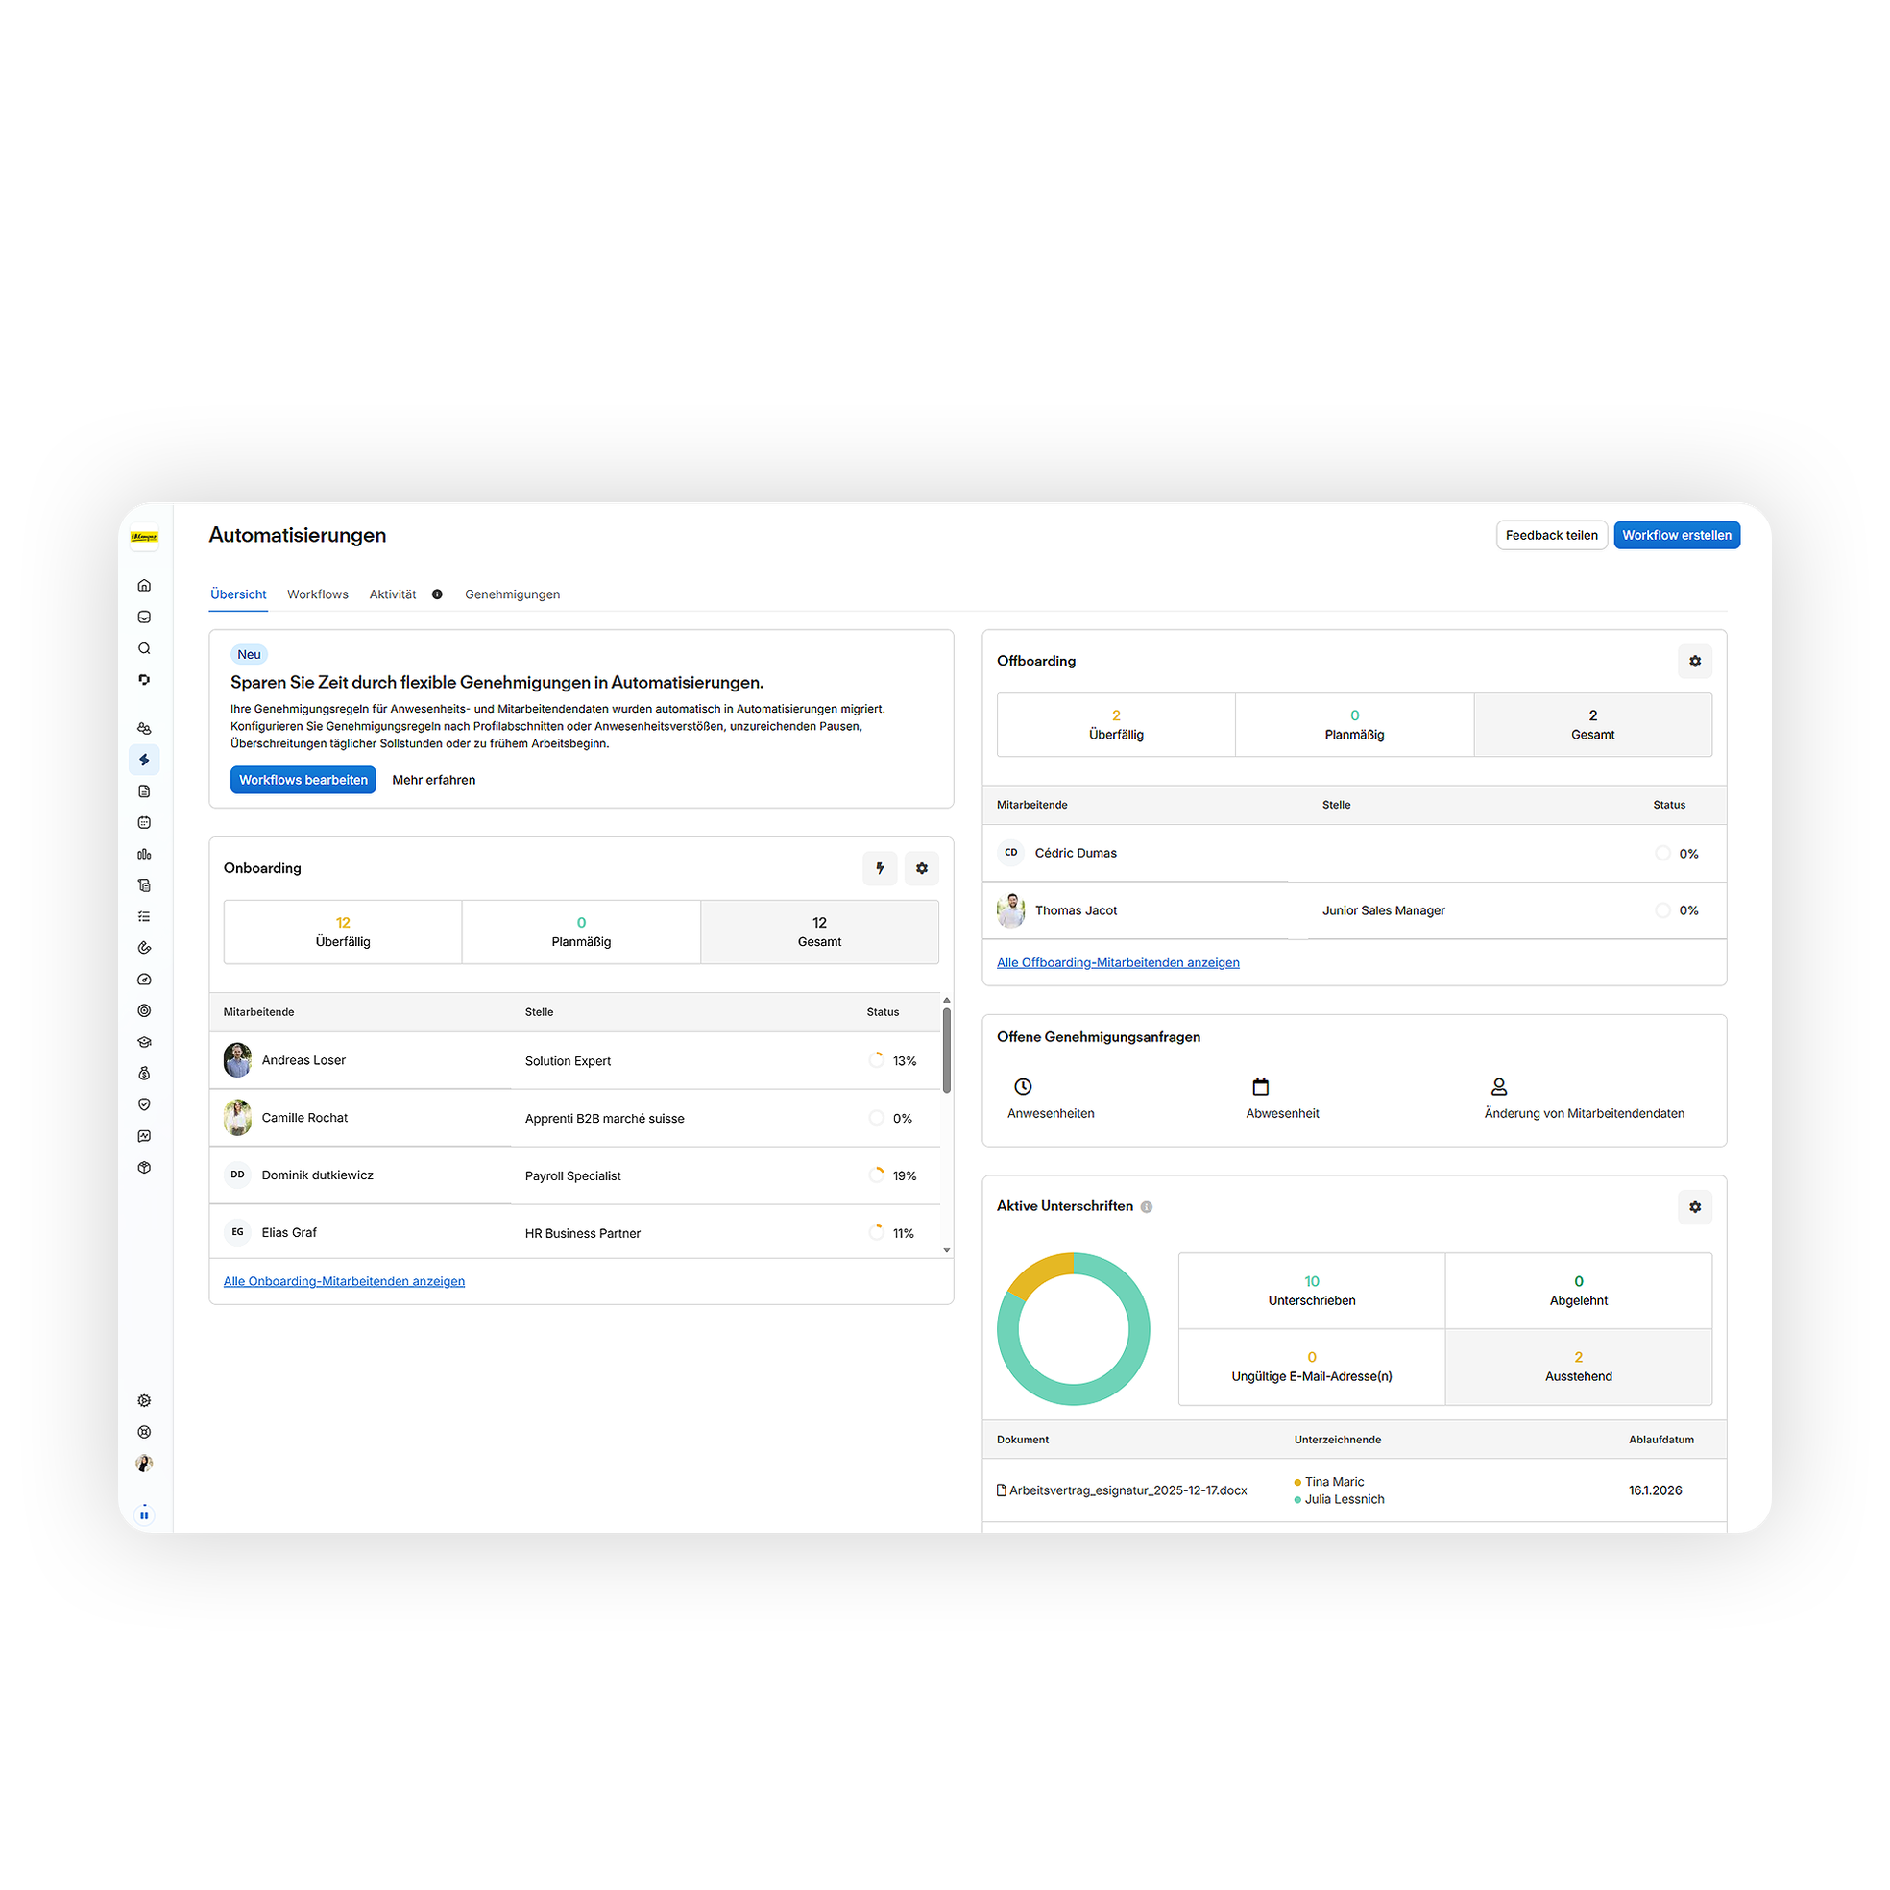This screenshot has width=1890, height=1890.
Task: Click the search magnifier sidebar icon
Action: click(144, 648)
